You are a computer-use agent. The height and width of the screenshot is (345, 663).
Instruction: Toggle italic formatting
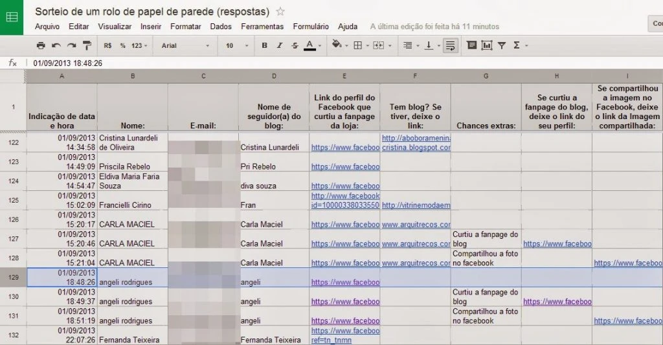pyautogui.click(x=280, y=45)
